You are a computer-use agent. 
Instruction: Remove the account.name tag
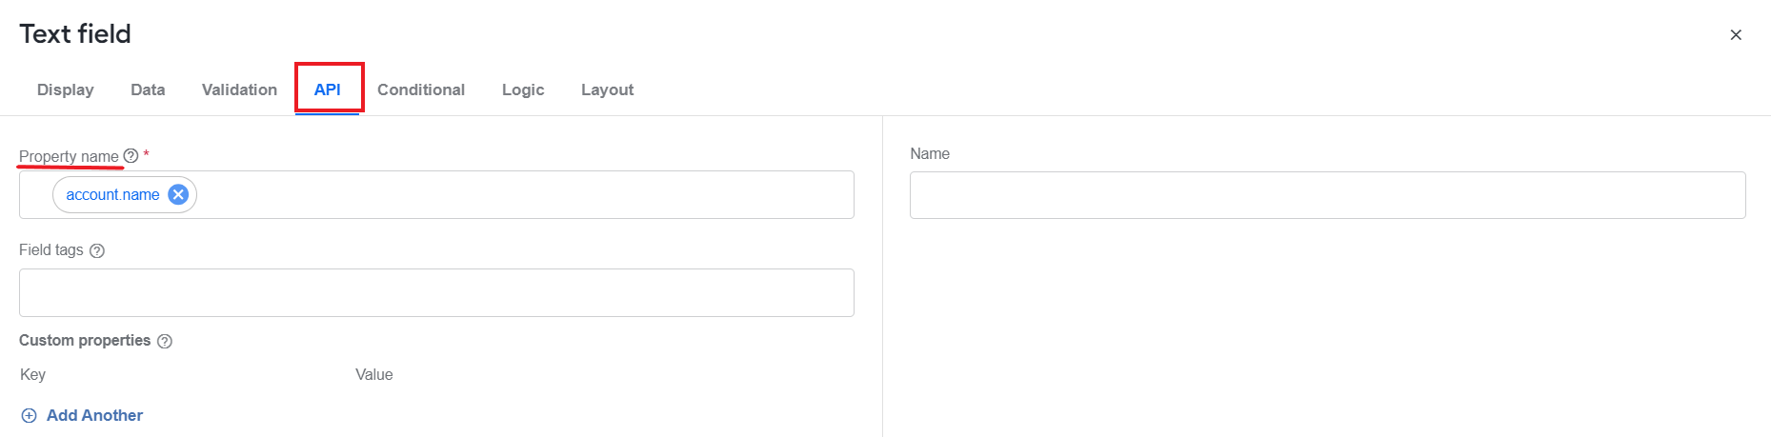pos(178,194)
